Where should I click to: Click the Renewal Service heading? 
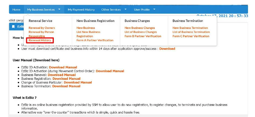point(40,21)
